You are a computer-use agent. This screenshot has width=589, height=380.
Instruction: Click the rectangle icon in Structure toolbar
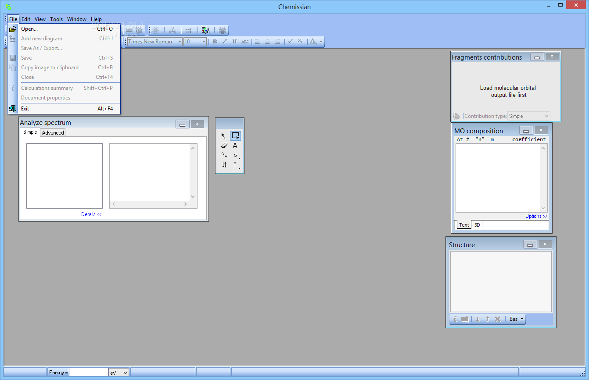pyautogui.click(x=465, y=319)
